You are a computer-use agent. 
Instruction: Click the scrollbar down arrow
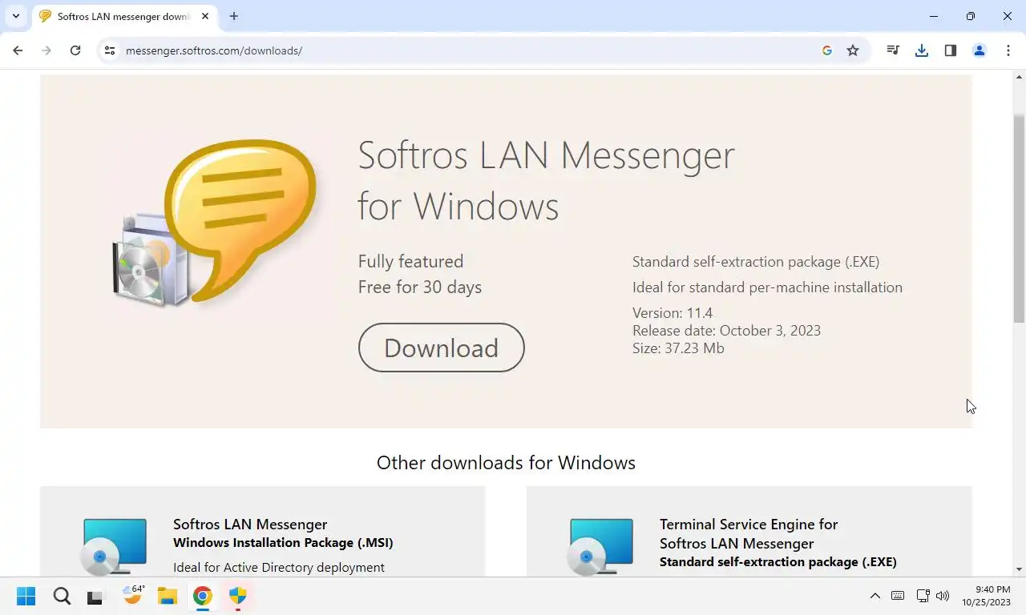pos(1019,569)
